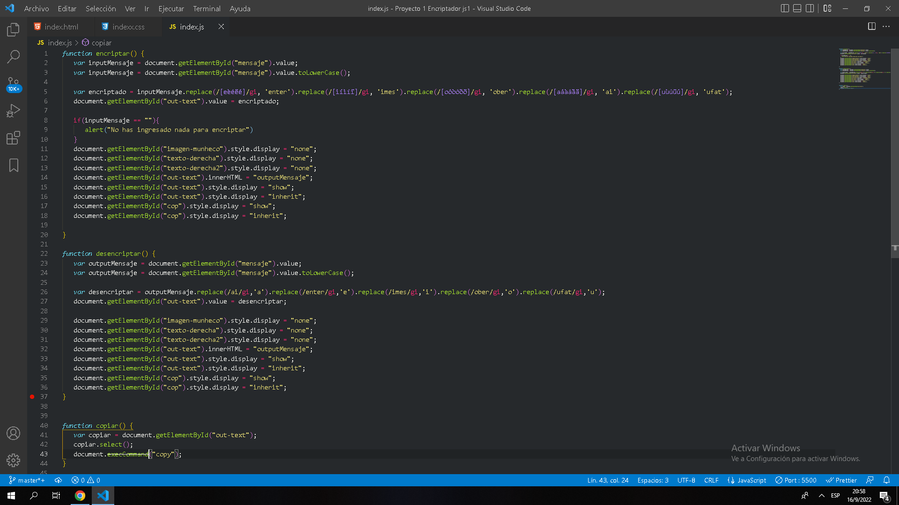Open the Explorer view in the activity bar
899x505 pixels.
tap(13, 30)
